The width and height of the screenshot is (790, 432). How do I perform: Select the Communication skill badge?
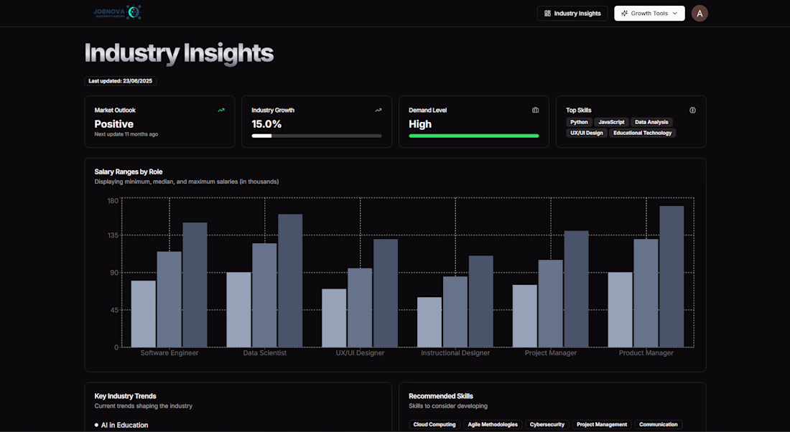click(659, 424)
